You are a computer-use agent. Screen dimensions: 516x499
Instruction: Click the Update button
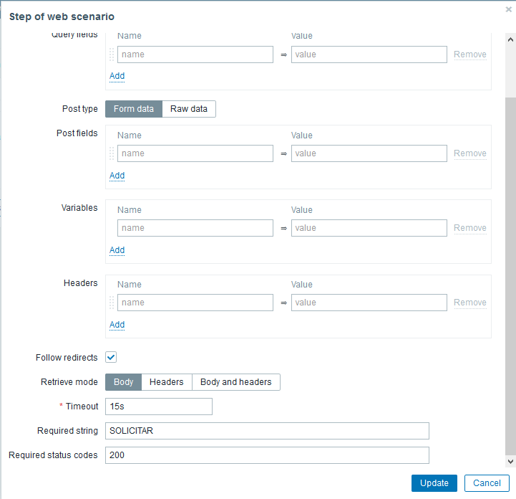coord(434,483)
